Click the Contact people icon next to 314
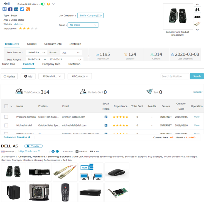Viewport: 206px width, 202px height. (x=152, y=55)
